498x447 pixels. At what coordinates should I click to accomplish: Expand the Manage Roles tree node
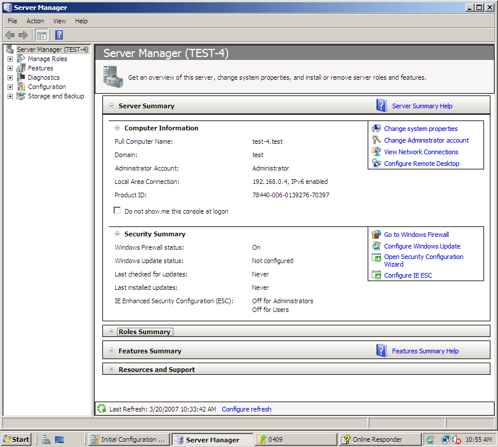pos(10,59)
